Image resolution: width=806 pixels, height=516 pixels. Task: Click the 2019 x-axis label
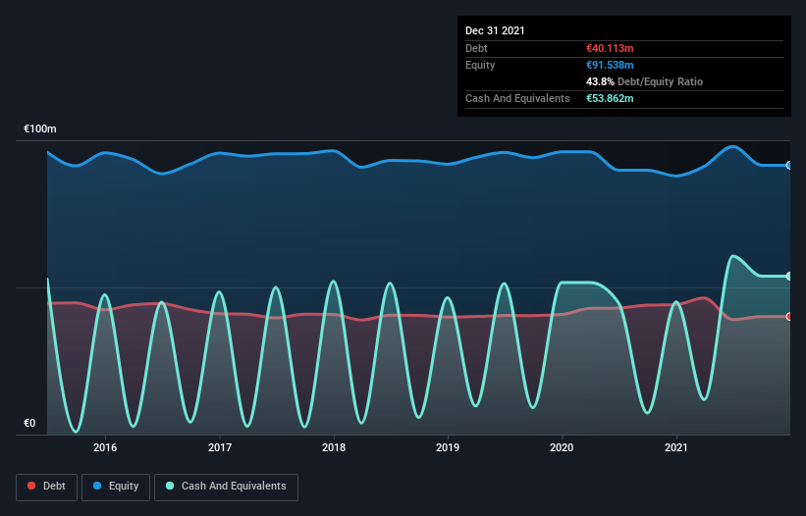tap(448, 447)
